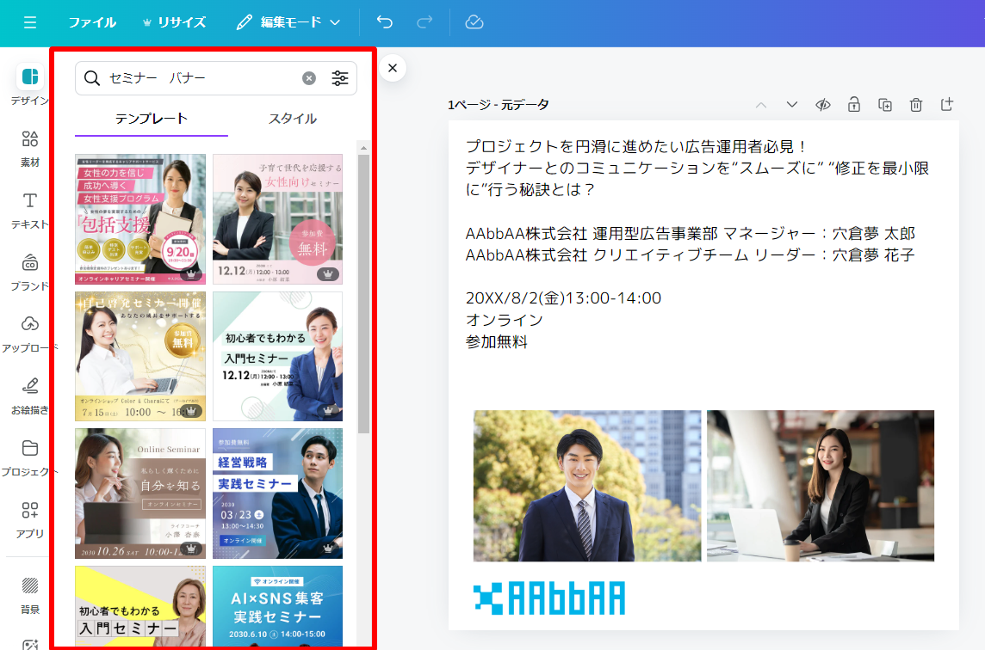Open the デザイン sidebar panel

29,85
